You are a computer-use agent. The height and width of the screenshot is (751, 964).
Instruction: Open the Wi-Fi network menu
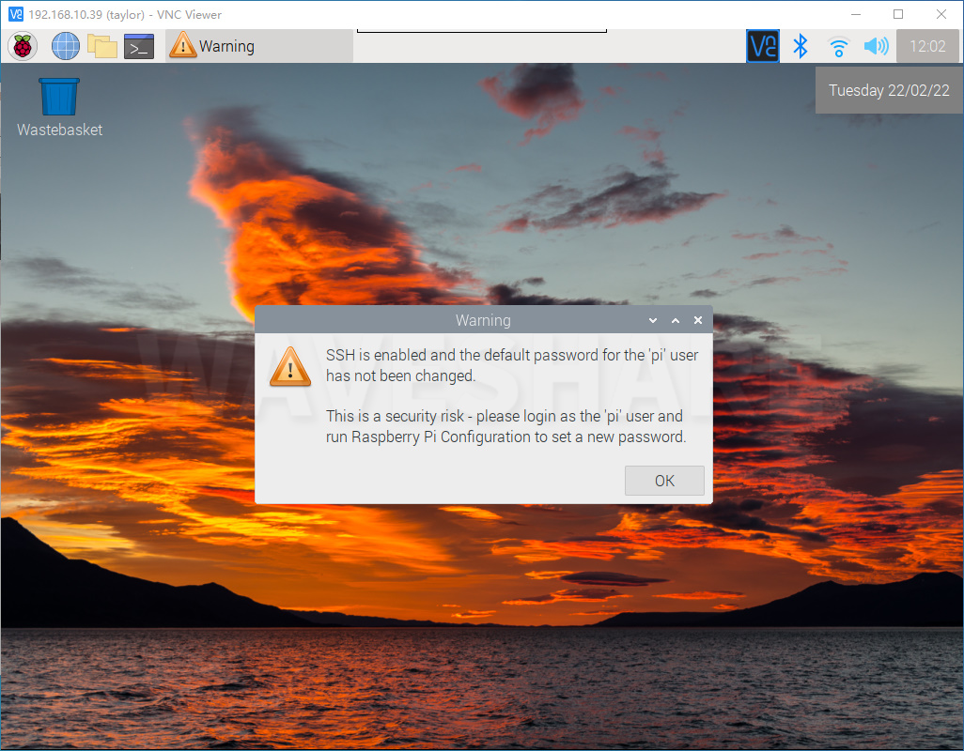click(838, 46)
